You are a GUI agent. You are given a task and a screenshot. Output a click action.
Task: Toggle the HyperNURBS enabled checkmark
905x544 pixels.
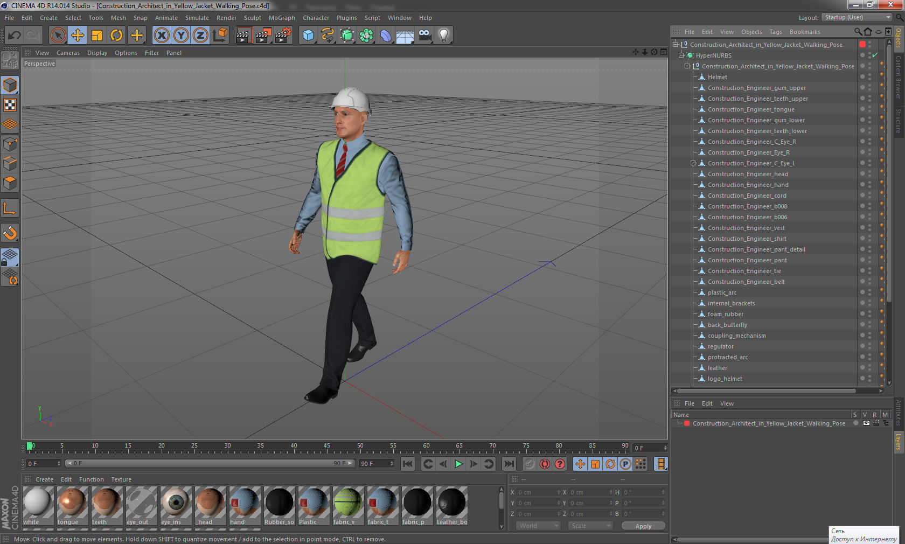click(874, 55)
